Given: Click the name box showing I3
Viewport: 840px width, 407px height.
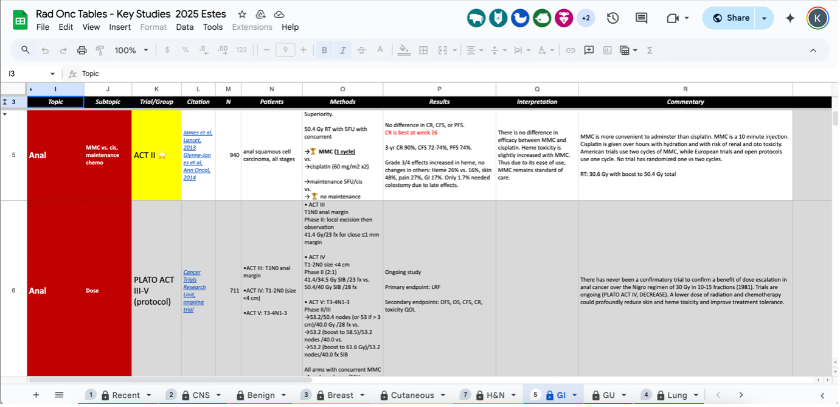Looking at the screenshot, I should (30, 74).
